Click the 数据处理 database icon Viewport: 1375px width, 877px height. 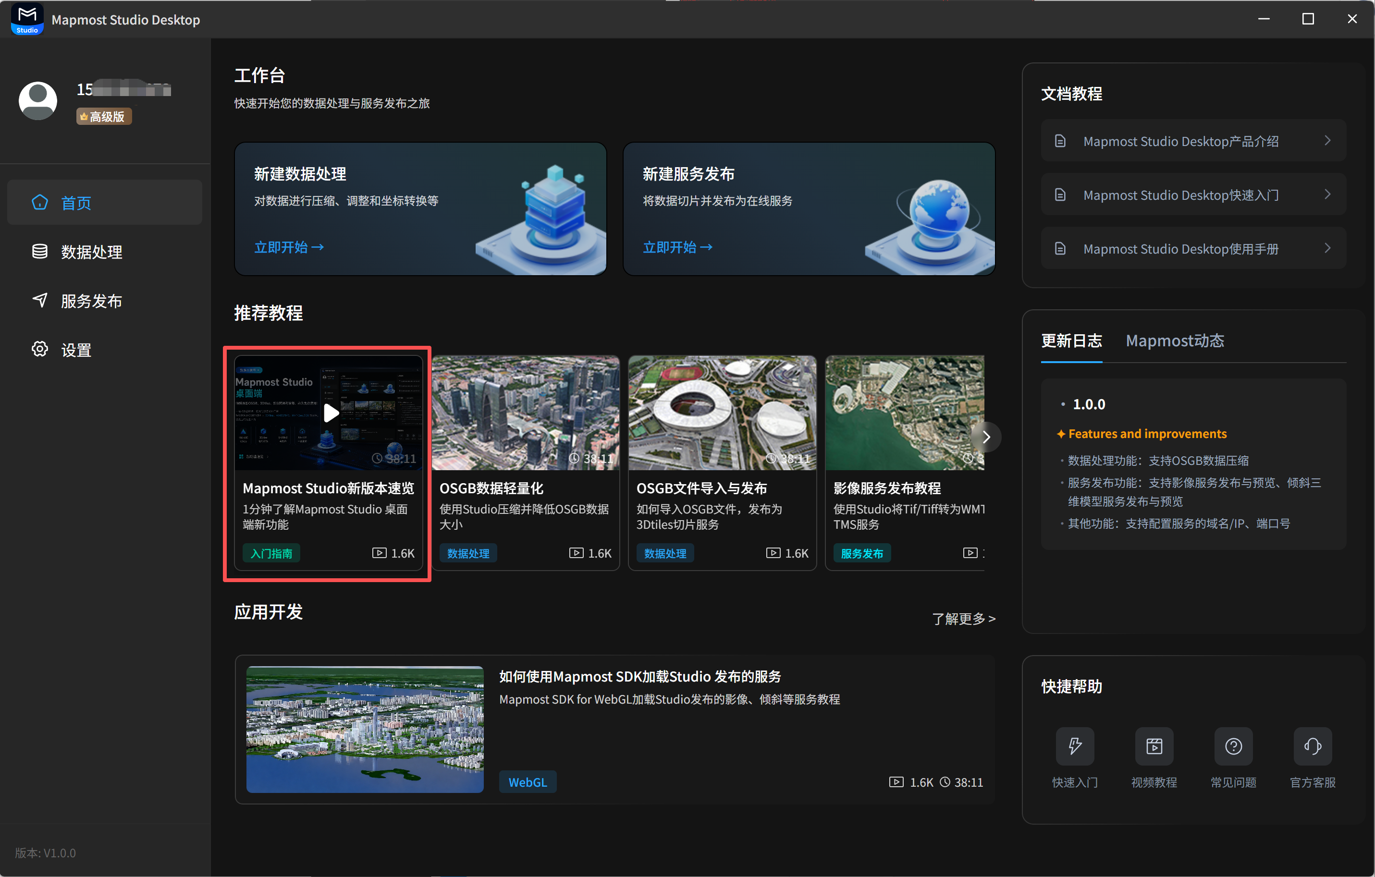39,251
